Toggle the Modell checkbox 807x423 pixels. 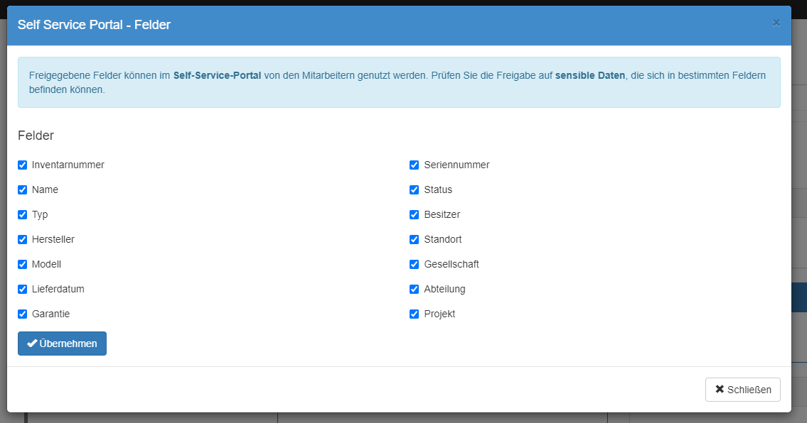pyautogui.click(x=23, y=265)
